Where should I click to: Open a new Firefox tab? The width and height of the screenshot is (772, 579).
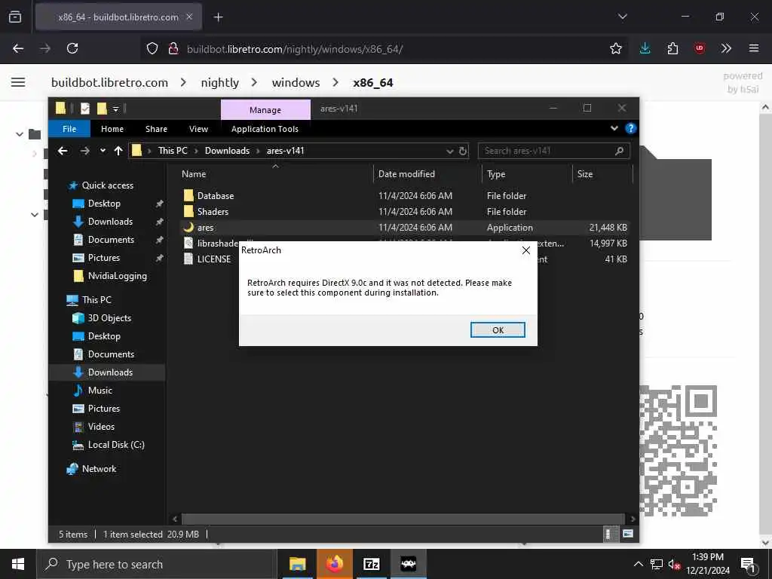(x=218, y=17)
